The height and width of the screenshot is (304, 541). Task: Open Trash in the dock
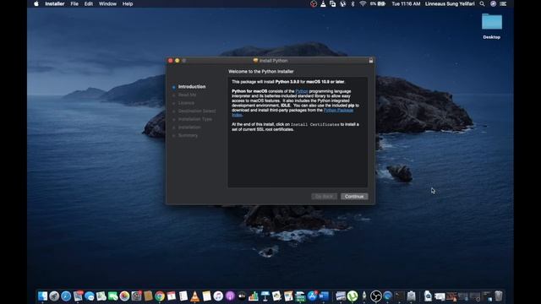click(499, 296)
